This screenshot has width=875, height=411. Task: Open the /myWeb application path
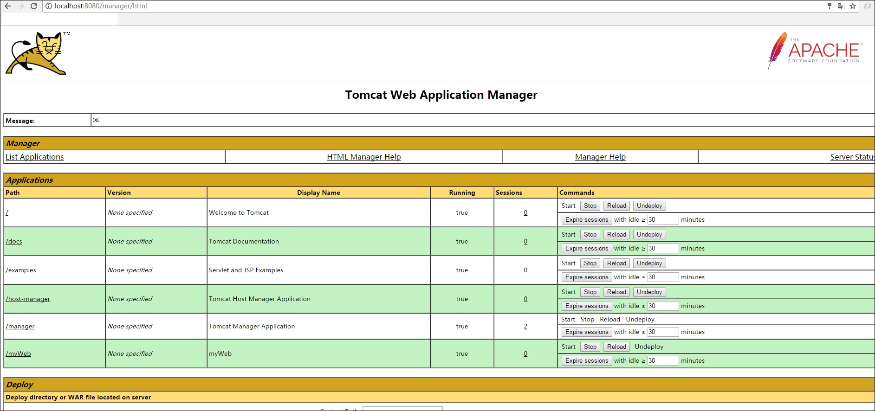coord(18,353)
